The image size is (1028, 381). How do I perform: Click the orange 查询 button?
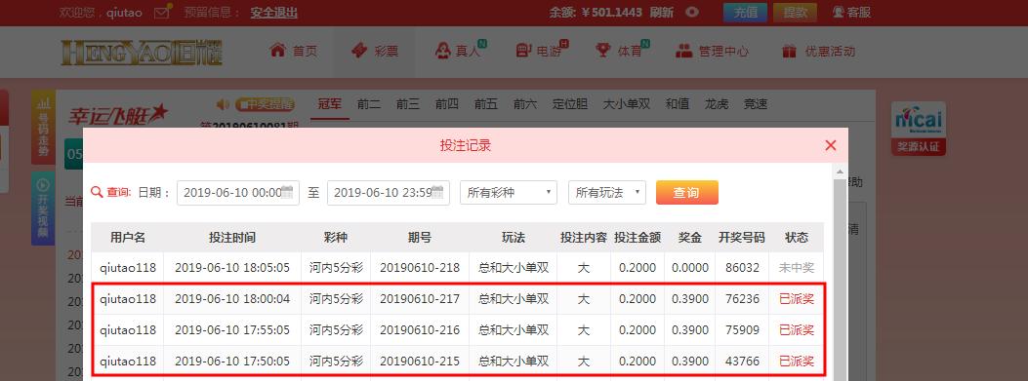coord(687,193)
